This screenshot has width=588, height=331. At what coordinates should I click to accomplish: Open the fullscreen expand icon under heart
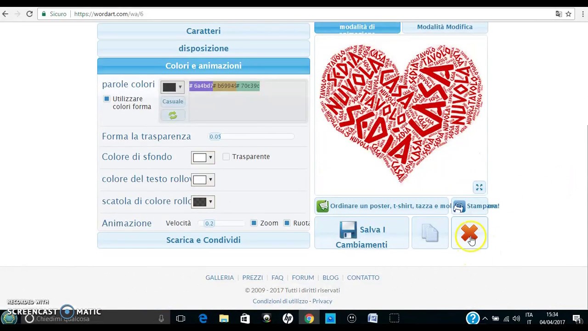tap(479, 187)
